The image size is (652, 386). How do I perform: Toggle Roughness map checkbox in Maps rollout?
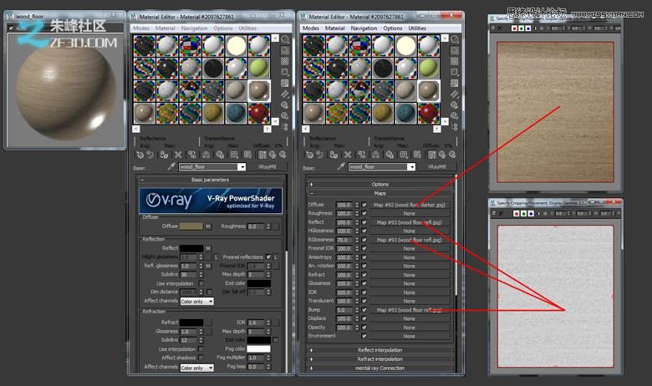[x=364, y=213]
